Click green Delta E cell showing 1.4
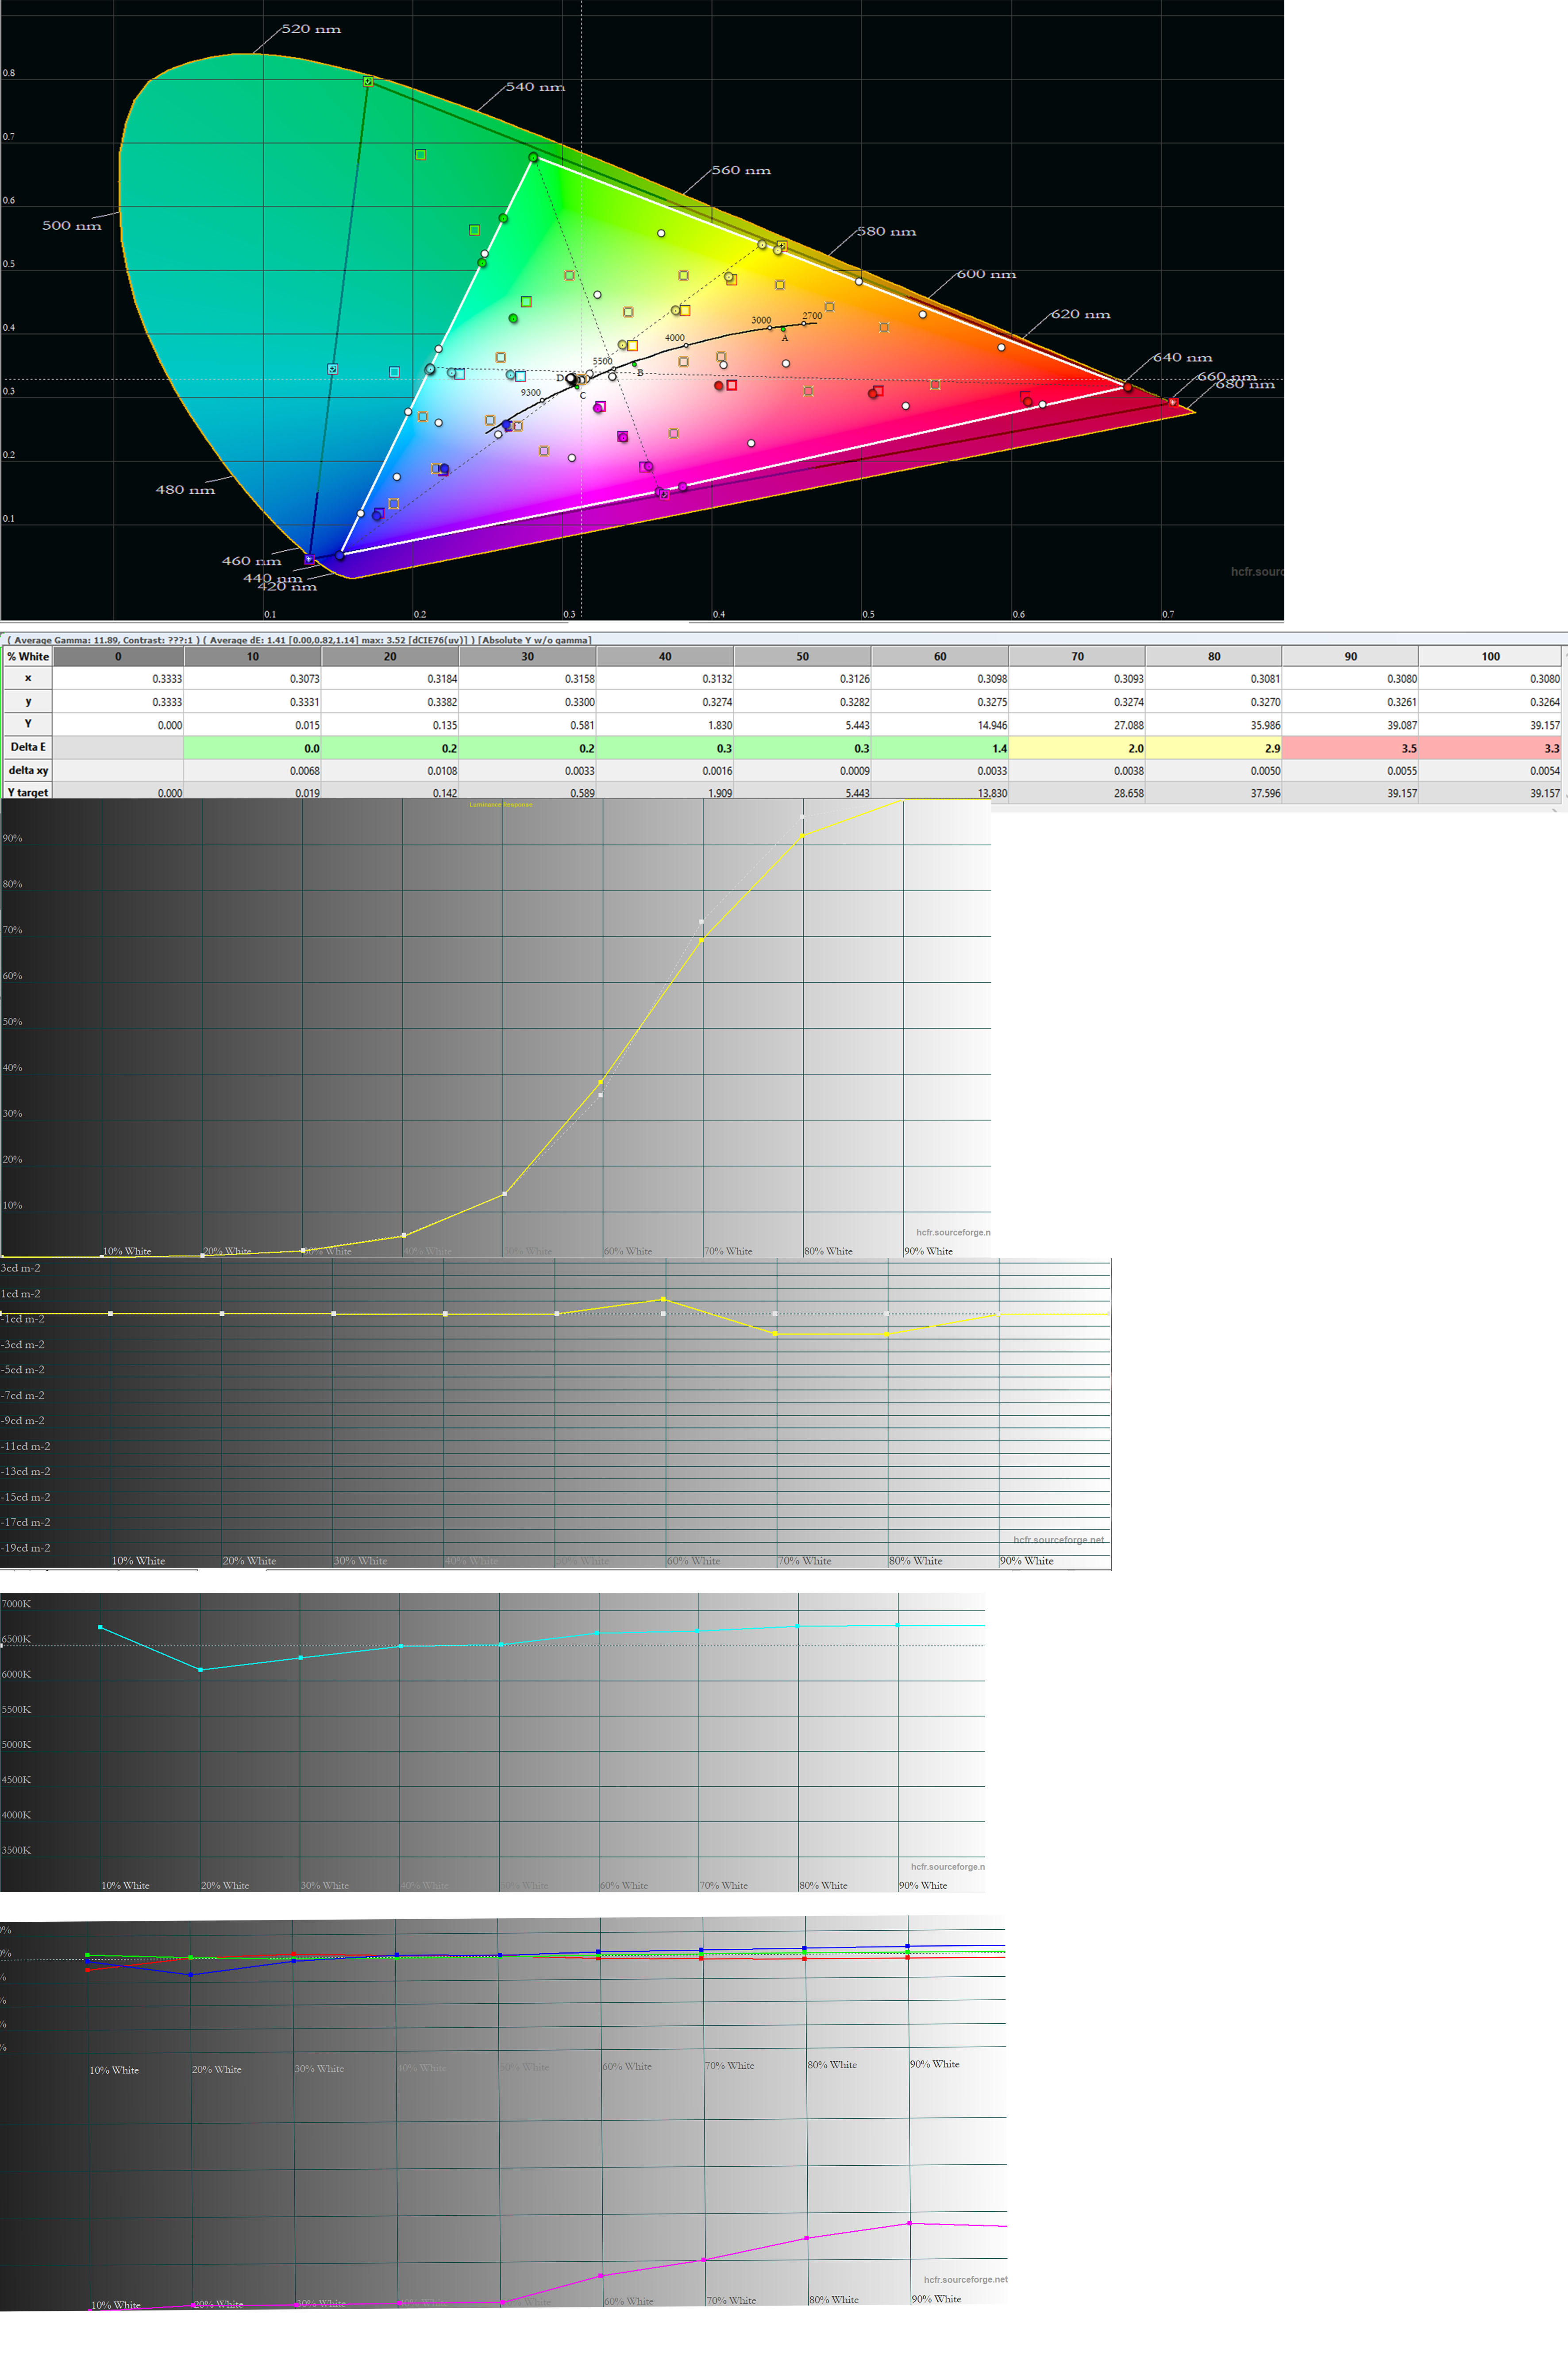Viewport: 1568px width, 2353px height. click(940, 747)
